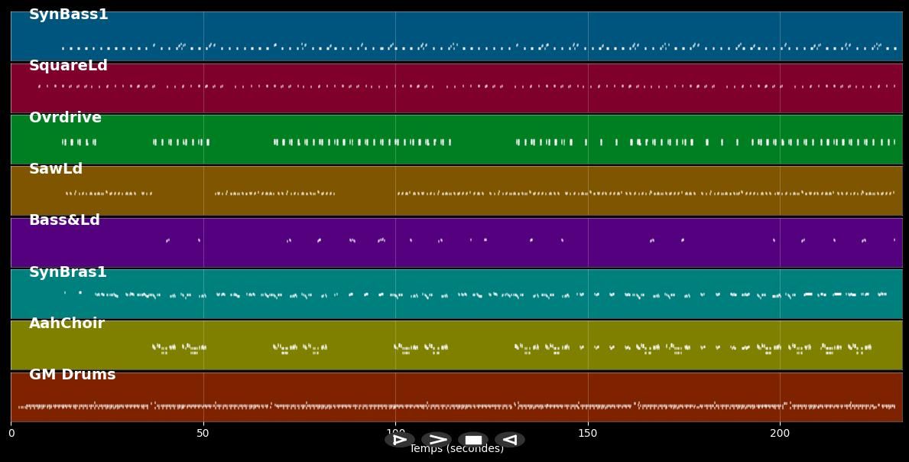Click the 200 second axis mark
This screenshot has width=909, height=462.
779,433
